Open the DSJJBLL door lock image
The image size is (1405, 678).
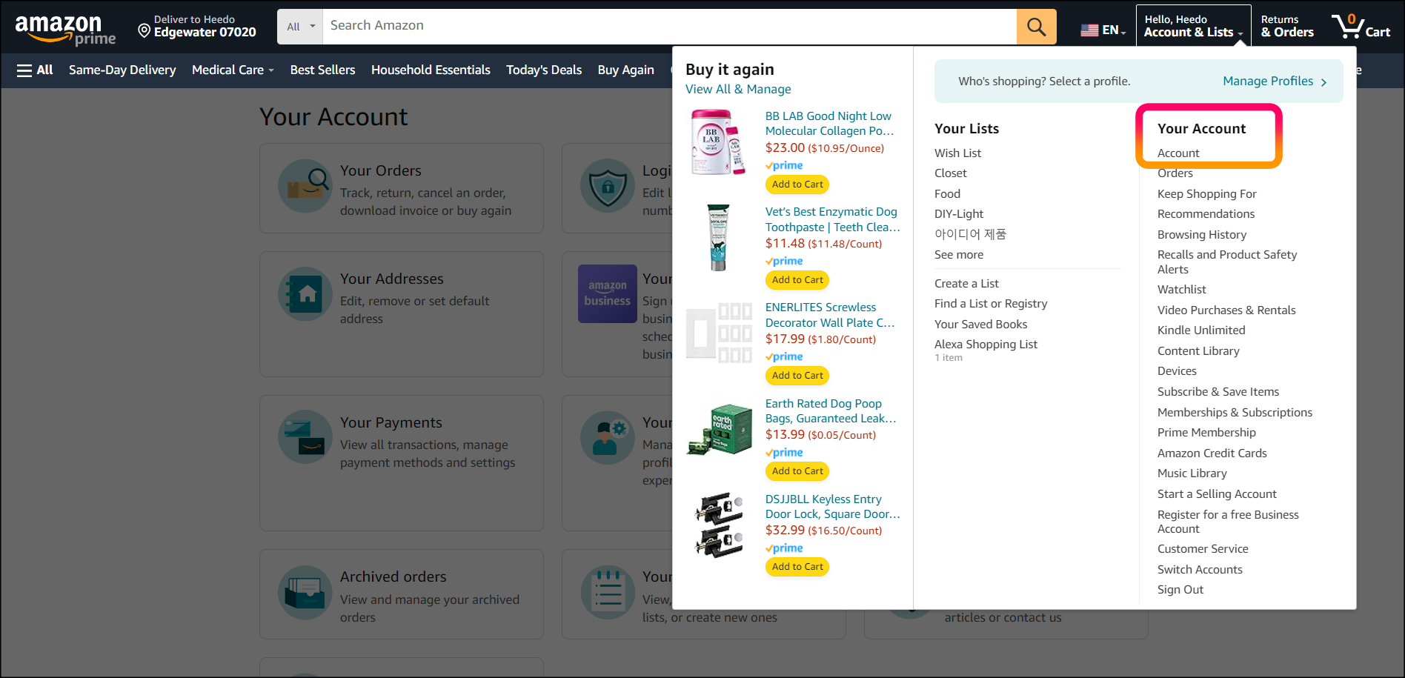click(719, 525)
